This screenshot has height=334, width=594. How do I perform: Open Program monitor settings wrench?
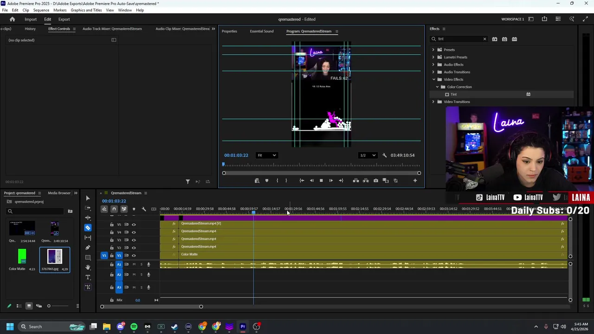[x=384, y=155]
